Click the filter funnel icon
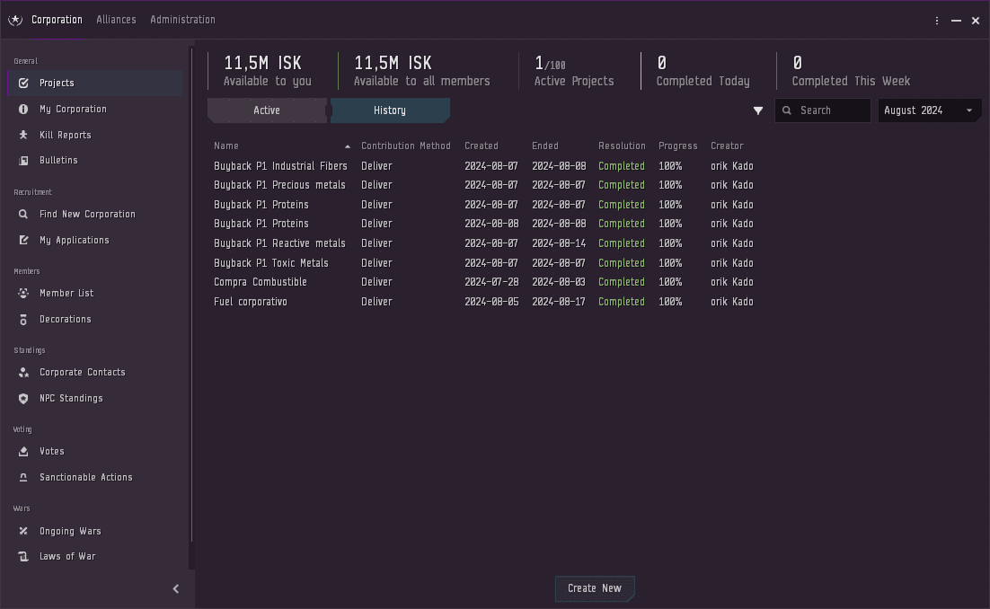 coord(758,110)
